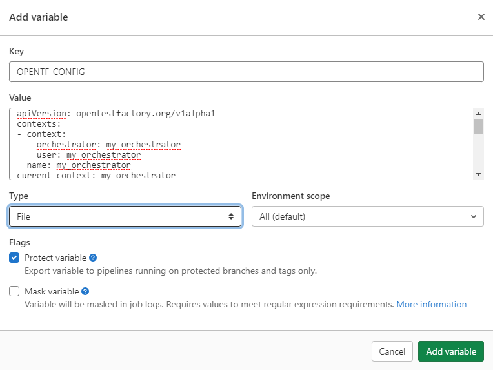The width and height of the screenshot is (493, 370).
Task: Click the 'current-context: my_orchestrator' line
Action: click(96, 175)
